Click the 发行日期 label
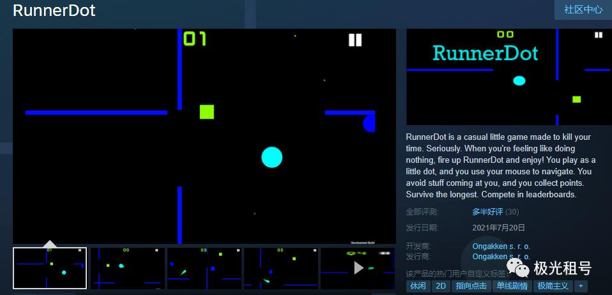The width and height of the screenshot is (612, 295). point(422,227)
